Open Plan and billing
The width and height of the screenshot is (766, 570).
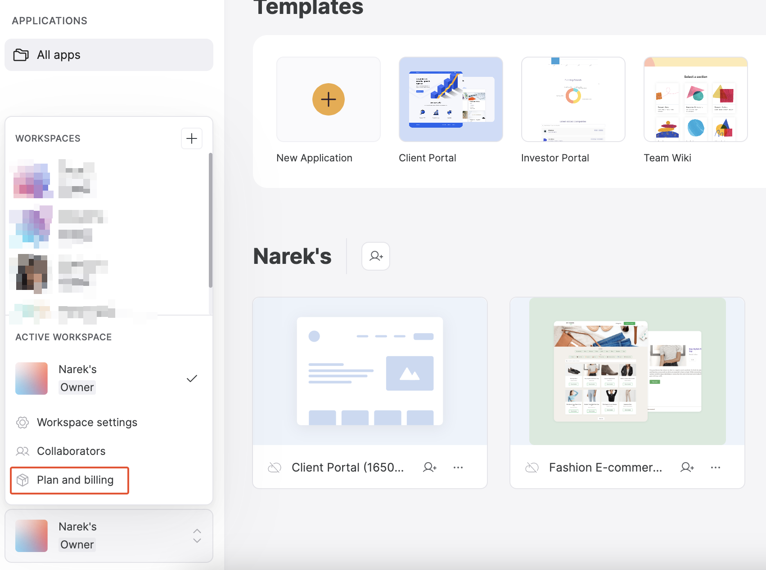click(x=75, y=480)
